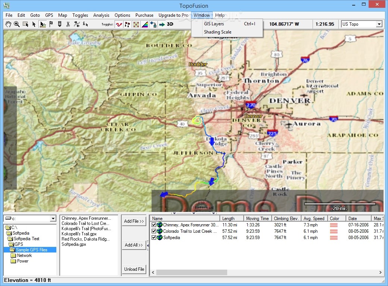The width and height of the screenshot is (388, 286).
Task: Select the scissors cut-track tool
Action: coord(68,24)
